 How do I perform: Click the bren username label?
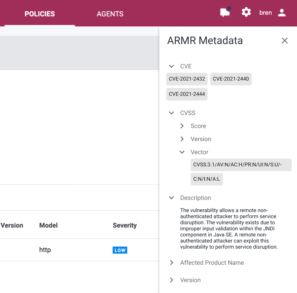point(266,13)
